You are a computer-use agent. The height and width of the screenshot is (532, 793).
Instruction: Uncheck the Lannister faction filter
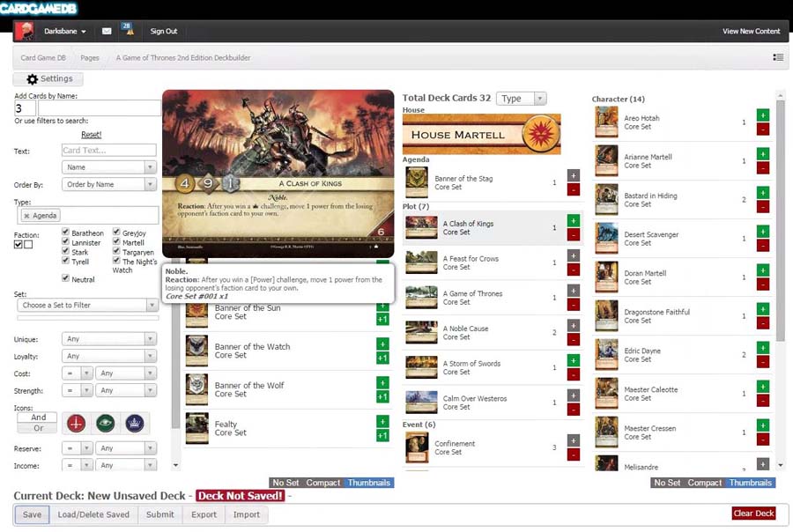tap(65, 241)
